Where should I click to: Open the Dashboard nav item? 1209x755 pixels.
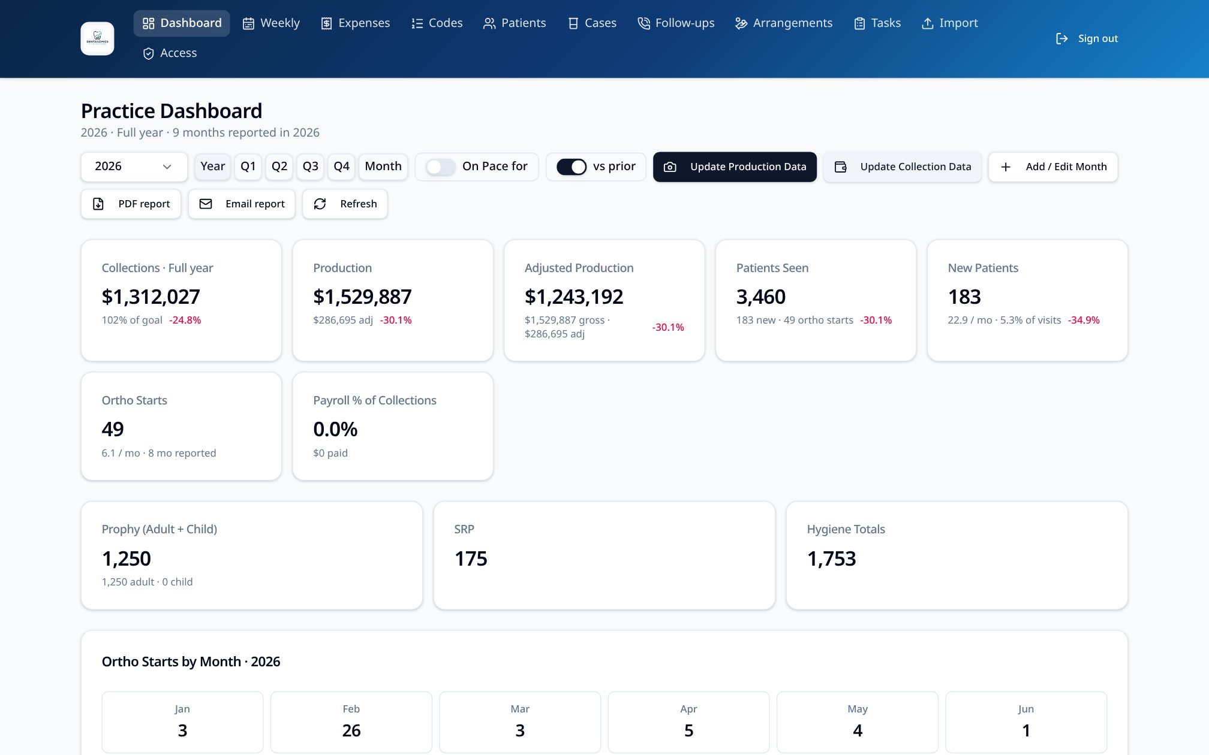click(182, 23)
